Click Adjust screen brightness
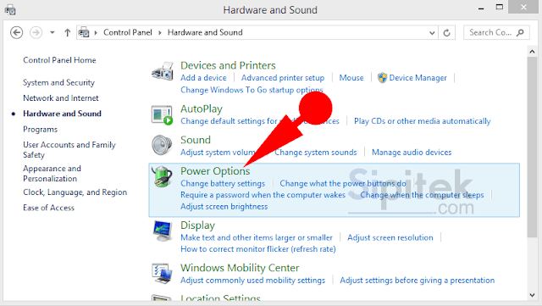Viewport: 542px width, 306px height. coord(224,207)
